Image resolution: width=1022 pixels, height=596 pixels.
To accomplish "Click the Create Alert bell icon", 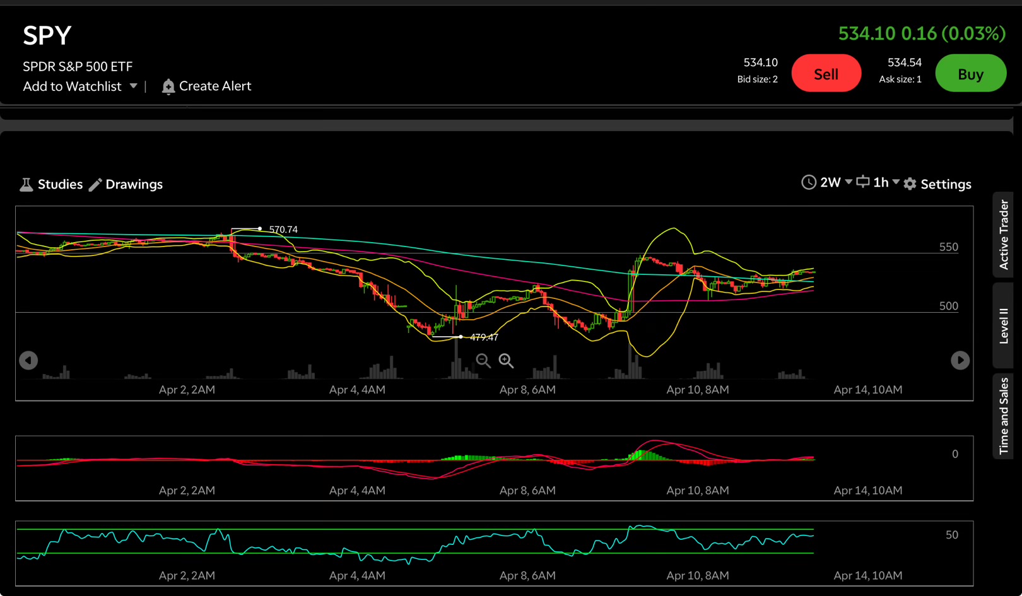I will tap(168, 86).
